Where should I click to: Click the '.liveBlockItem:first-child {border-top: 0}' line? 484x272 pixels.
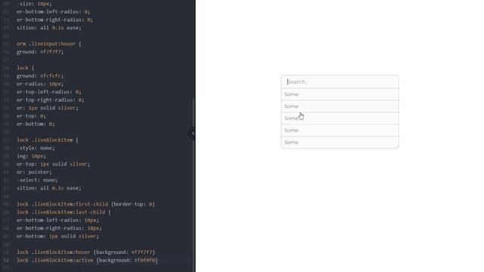point(85,204)
